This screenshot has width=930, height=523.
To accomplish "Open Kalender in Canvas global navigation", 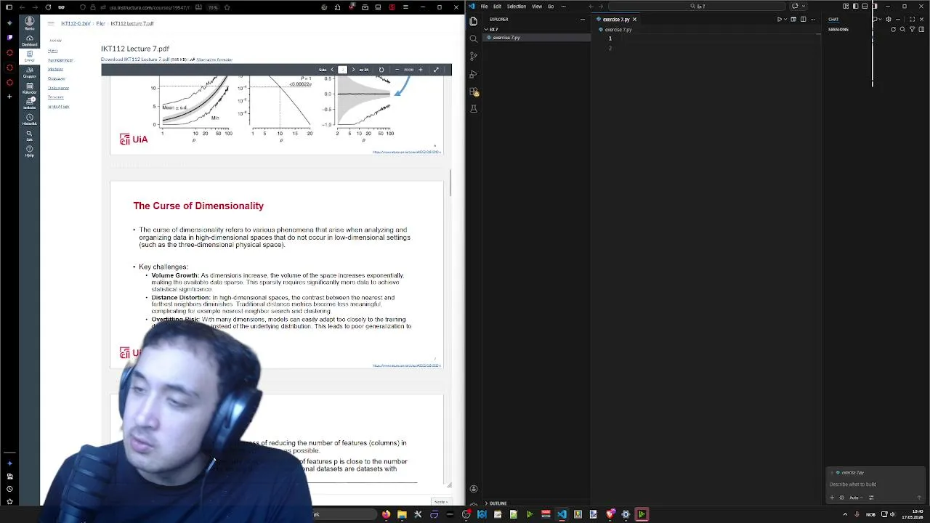I will (x=29, y=87).
